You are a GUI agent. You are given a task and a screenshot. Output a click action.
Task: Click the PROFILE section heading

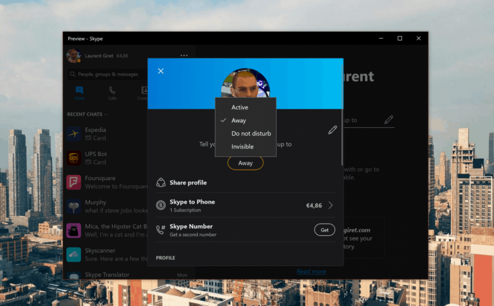165,258
